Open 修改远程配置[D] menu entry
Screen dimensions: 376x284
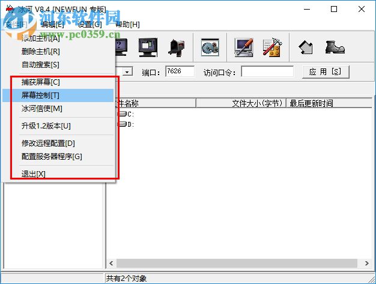[58, 144]
